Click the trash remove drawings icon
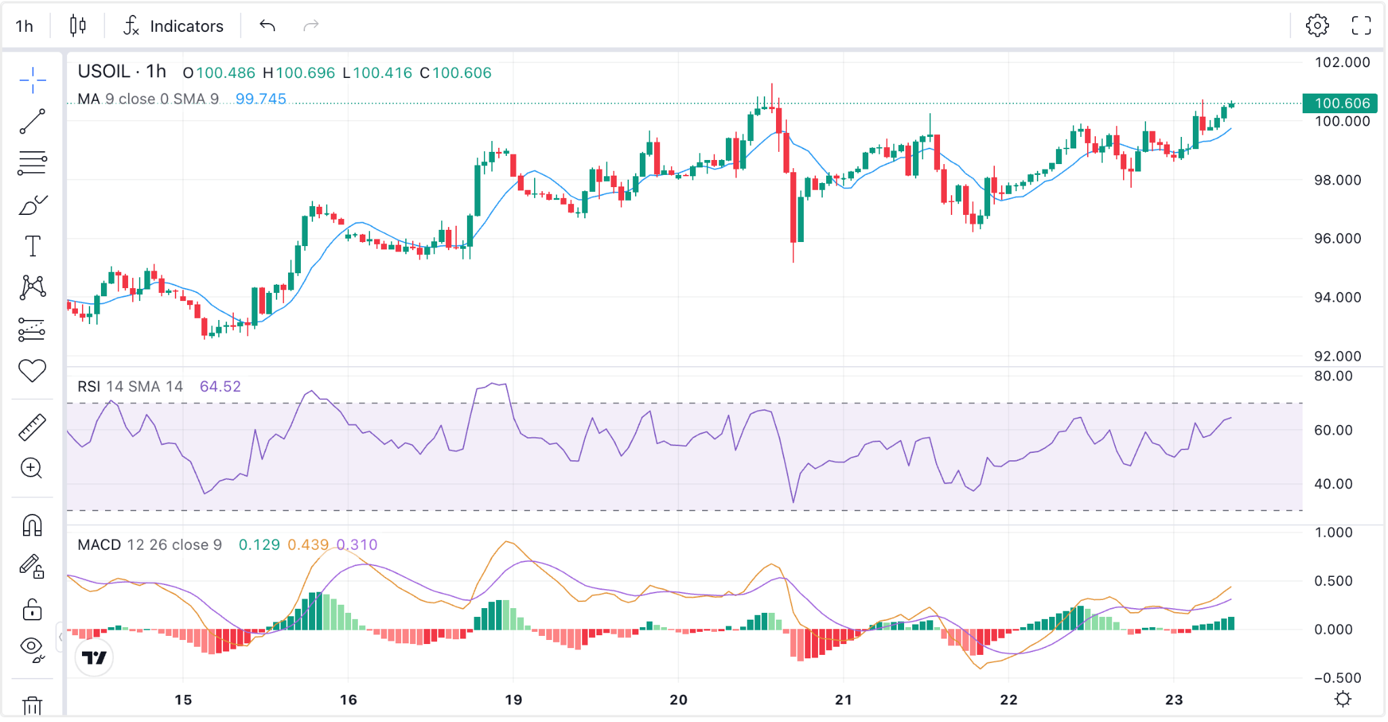 32,706
